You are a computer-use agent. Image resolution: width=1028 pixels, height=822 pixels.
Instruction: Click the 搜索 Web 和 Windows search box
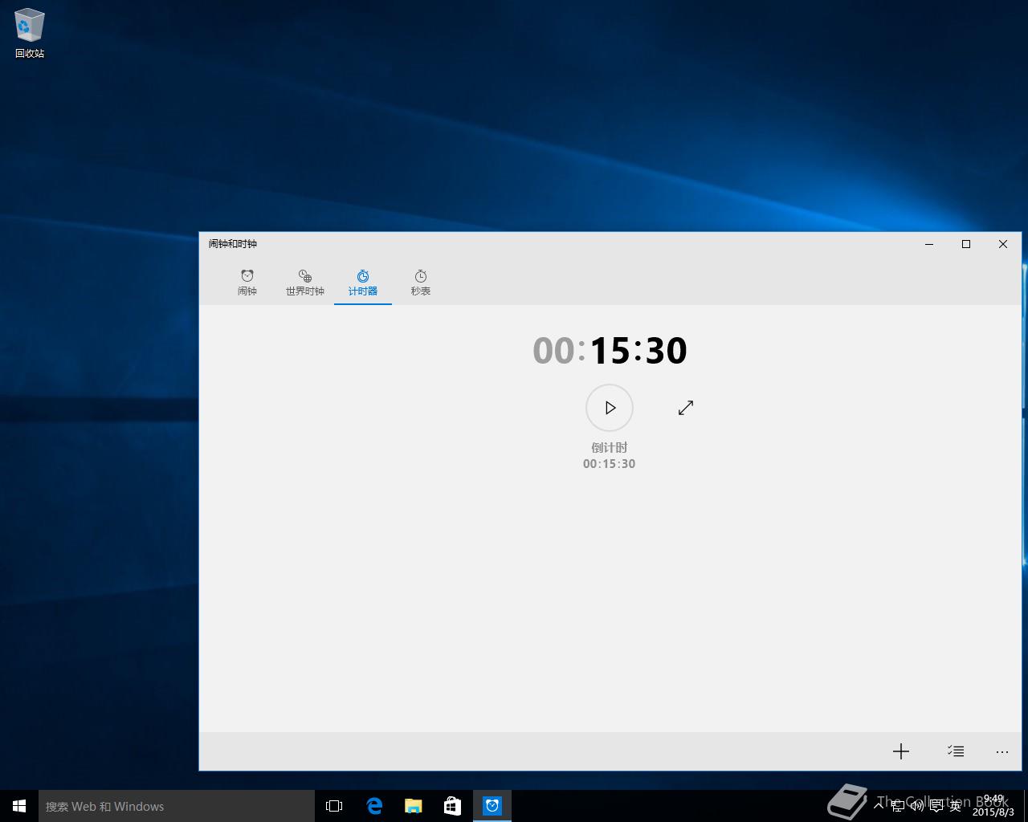tap(177, 806)
